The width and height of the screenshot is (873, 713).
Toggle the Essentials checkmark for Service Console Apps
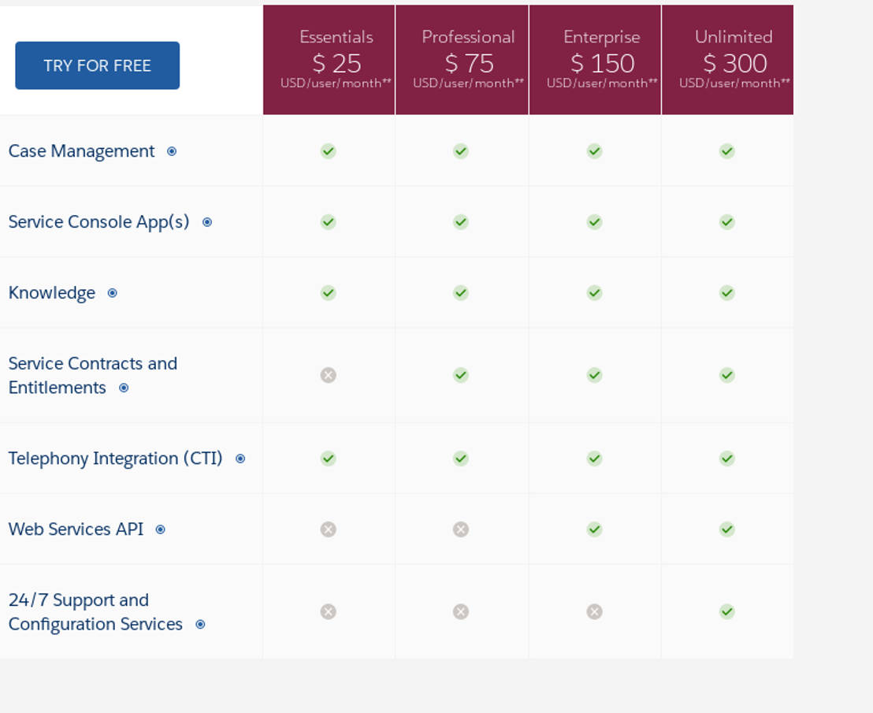(328, 221)
